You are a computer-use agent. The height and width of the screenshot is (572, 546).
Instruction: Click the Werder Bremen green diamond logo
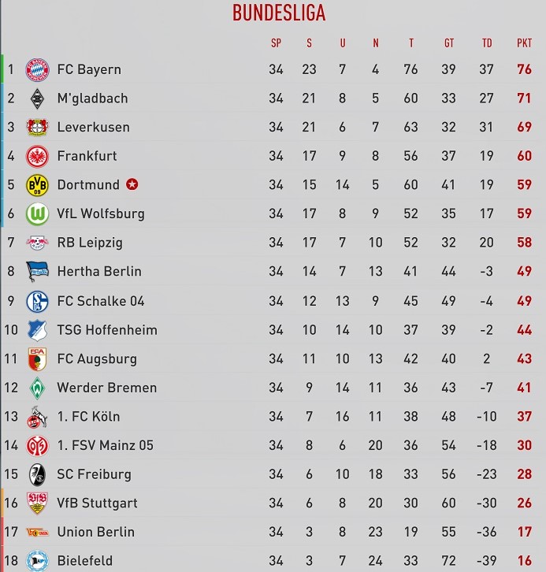37,388
